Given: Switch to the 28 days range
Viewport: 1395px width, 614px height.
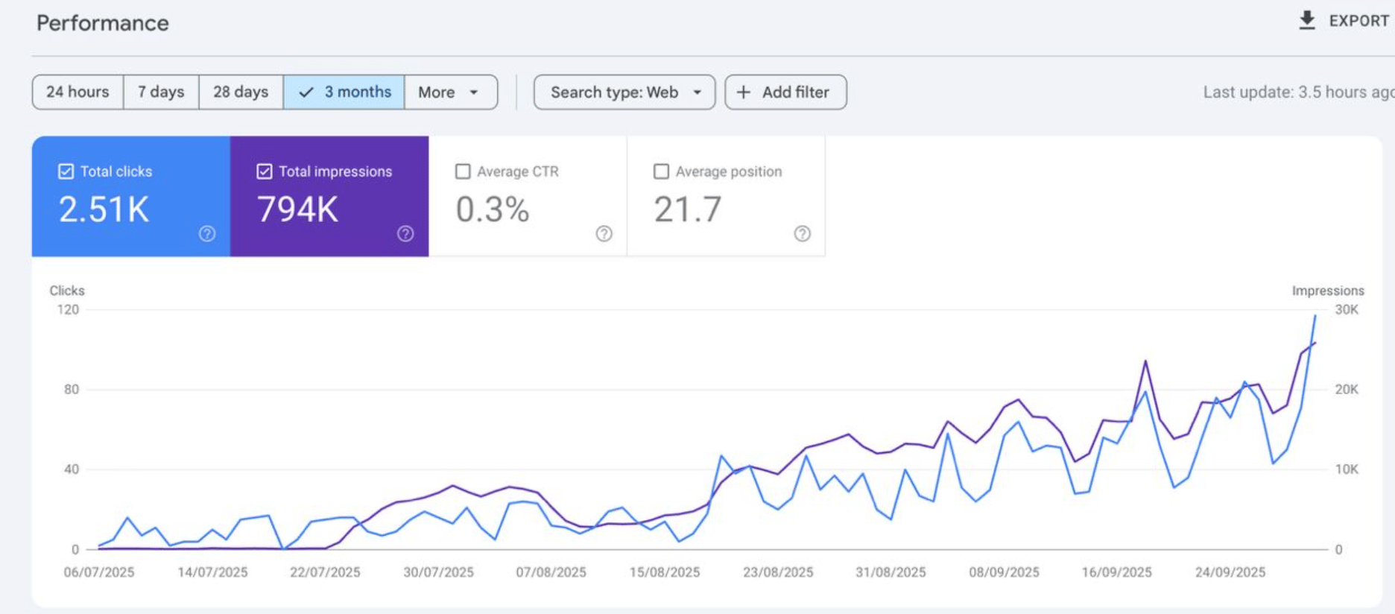Looking at the screenshot, I should point(241,92).
